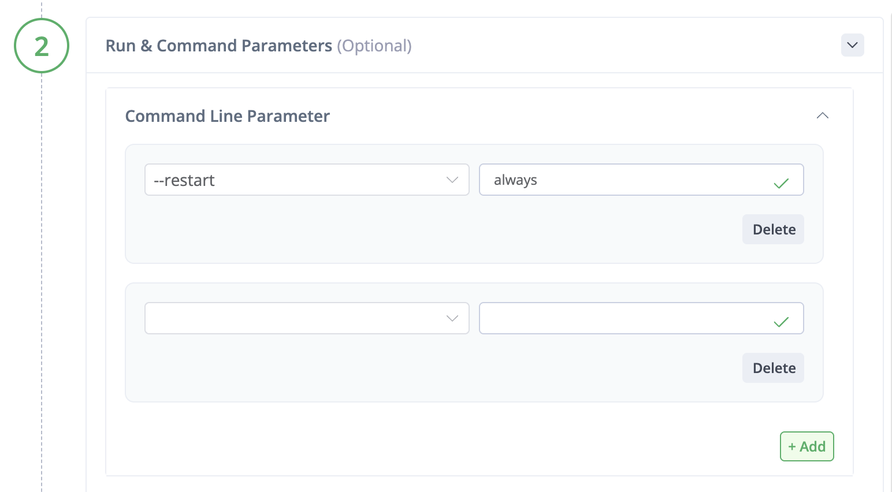This screenshot has height=492, width=892.
Task: Focus the empty parameter value field
Action: click(x=624, y=318)
